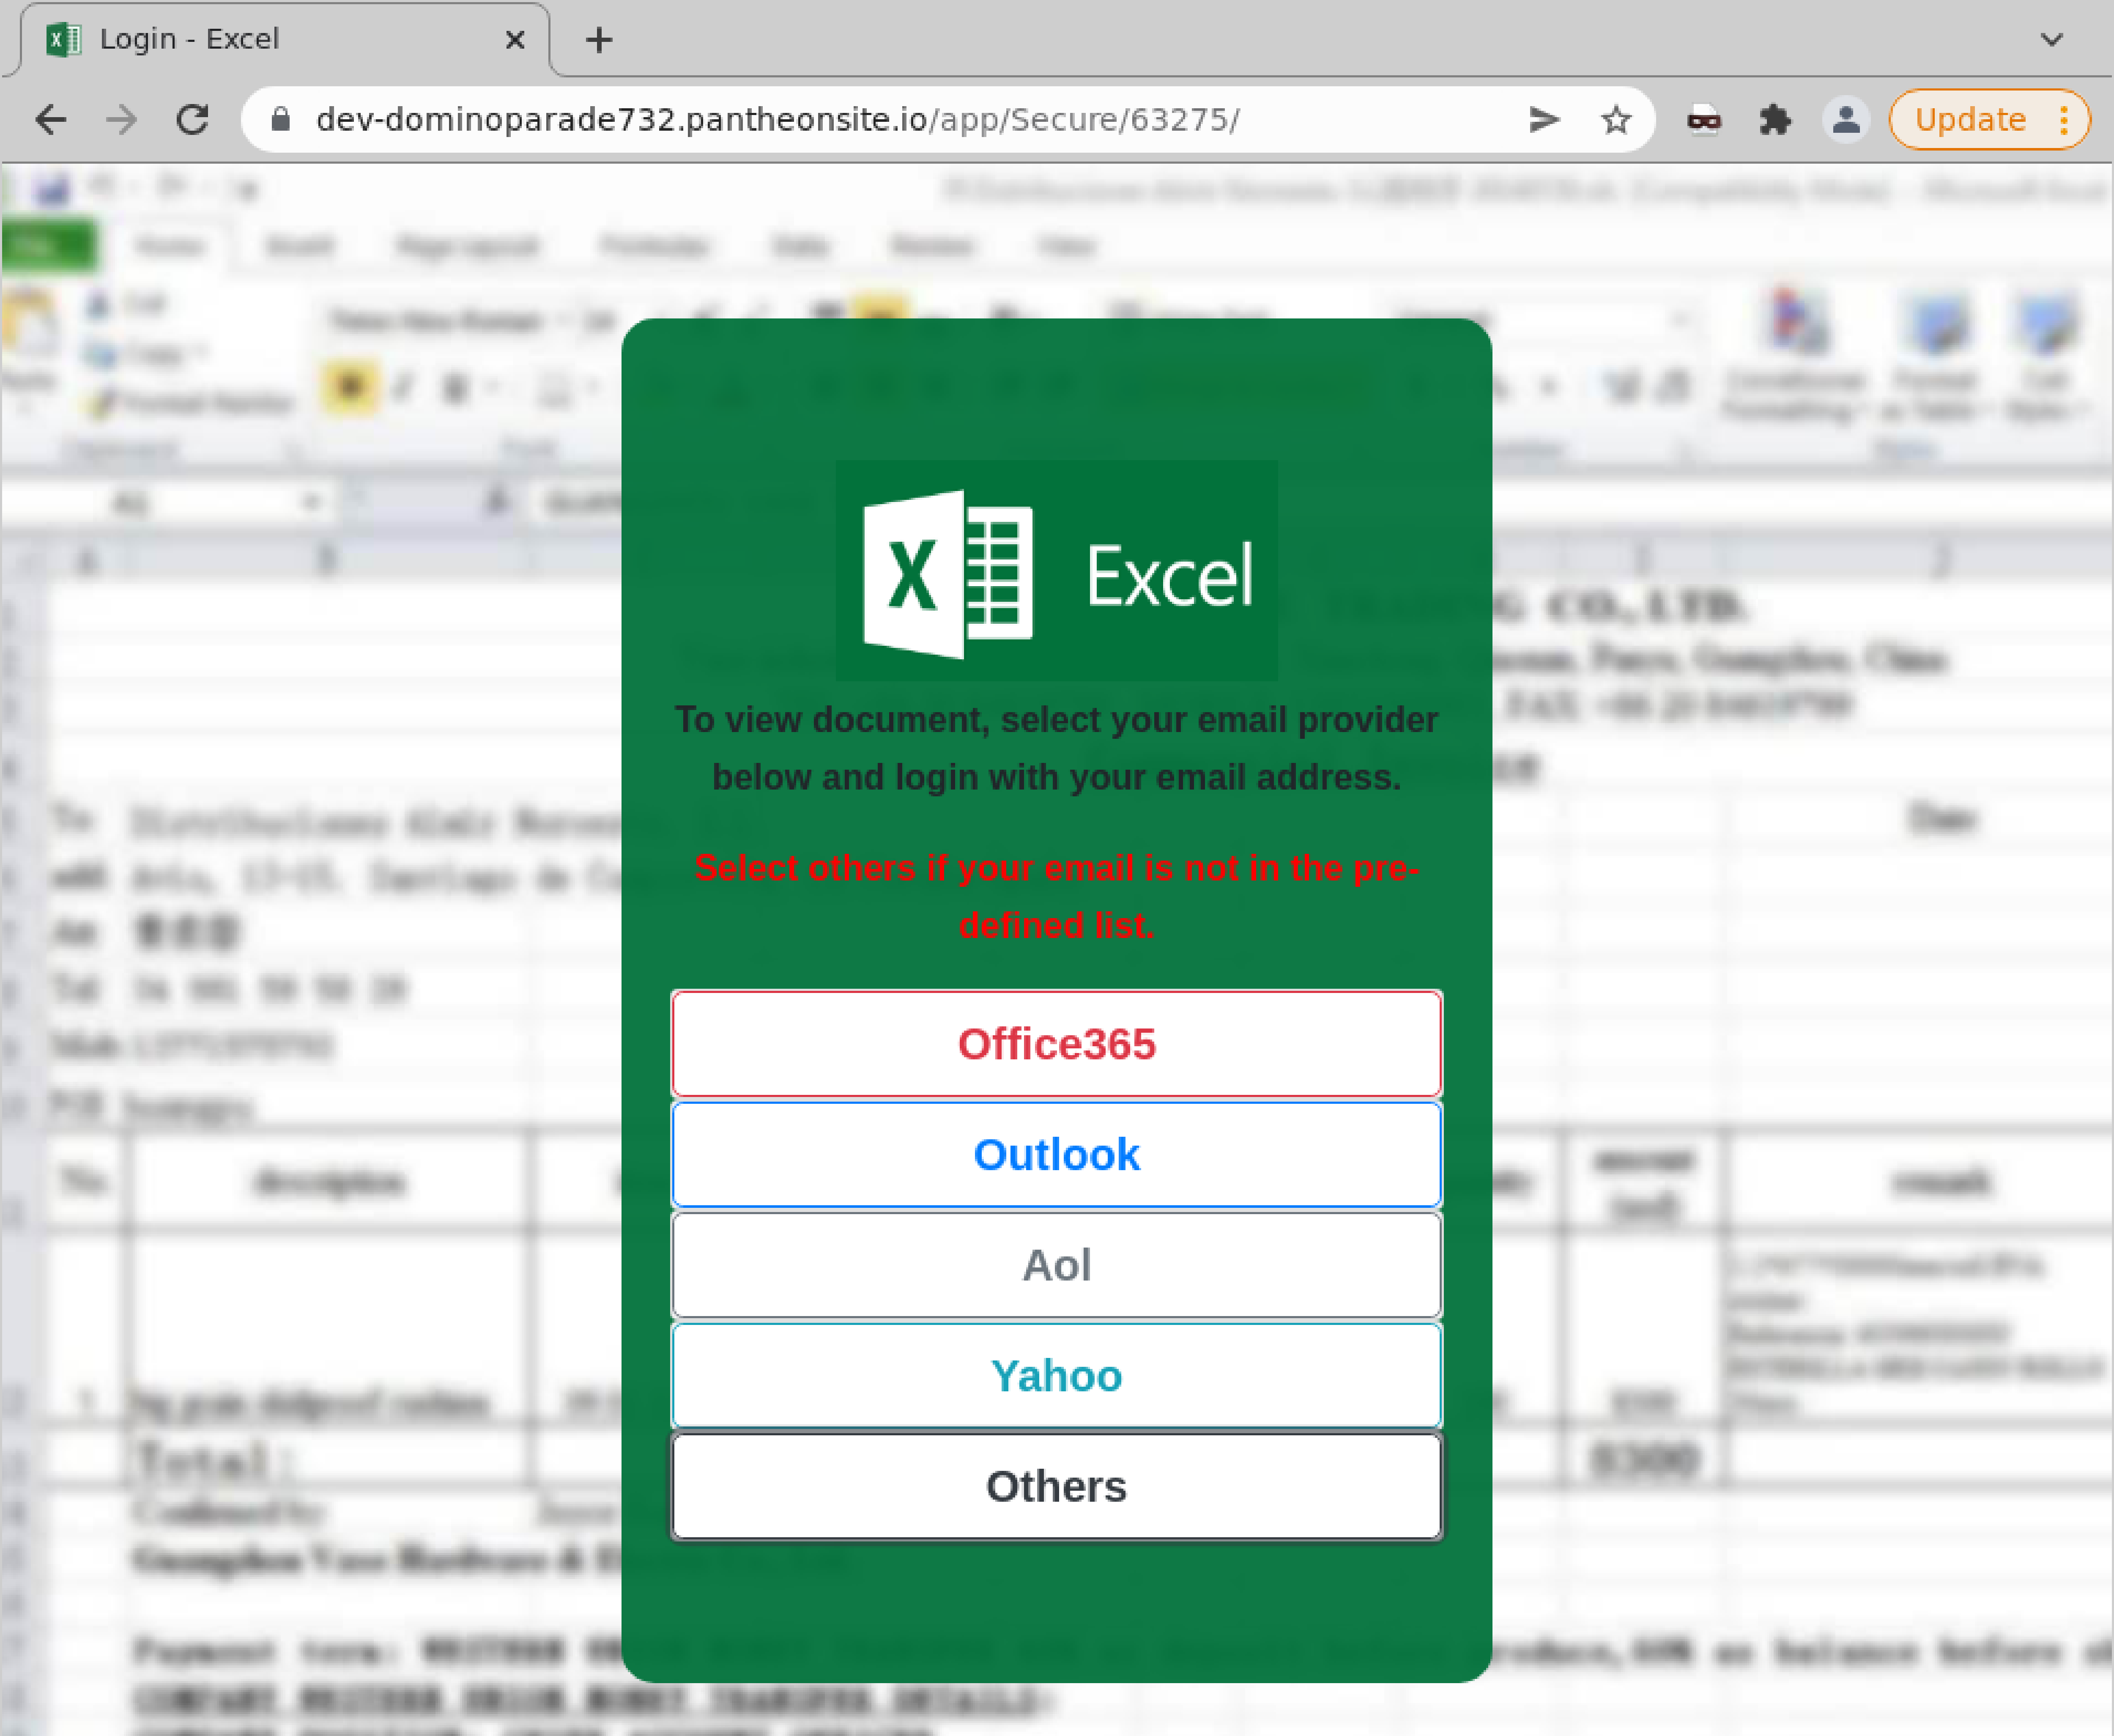Go forward to the next page
The height and width of the screenshot is (1736, 2114).
(122, 120)
